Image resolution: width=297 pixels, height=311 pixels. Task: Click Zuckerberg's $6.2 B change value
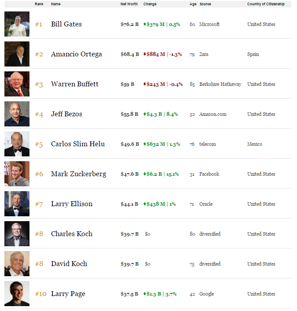[154, 174]
